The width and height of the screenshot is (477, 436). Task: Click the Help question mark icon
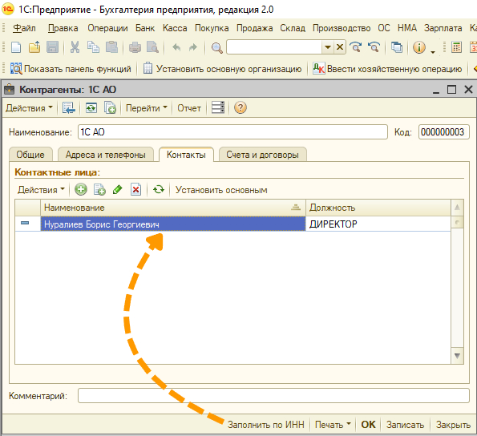(x=241, y=107)
